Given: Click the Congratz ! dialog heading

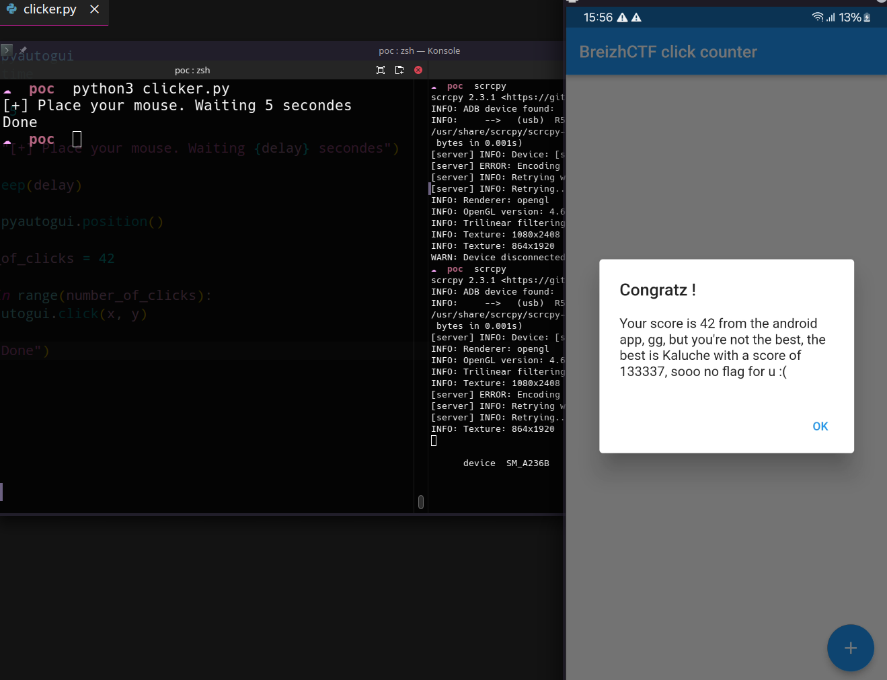Looking at the screenshot, I should (x=658, y=290).
